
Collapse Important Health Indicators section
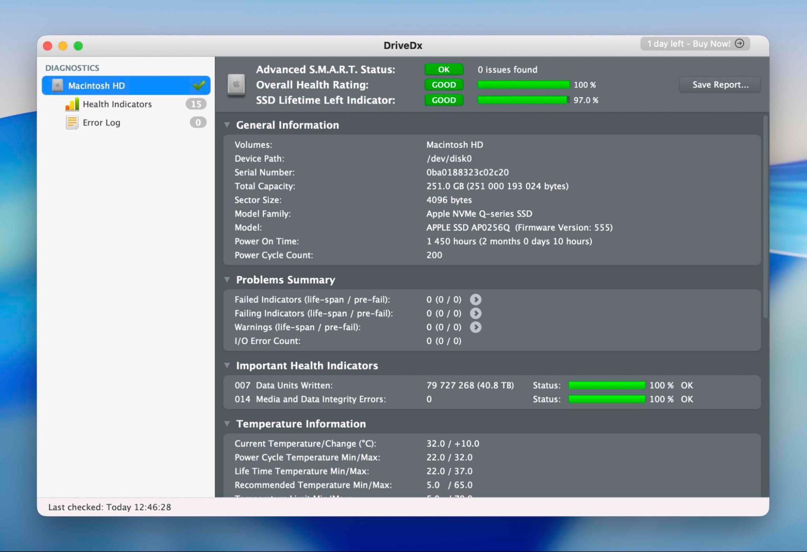[227, 365]
